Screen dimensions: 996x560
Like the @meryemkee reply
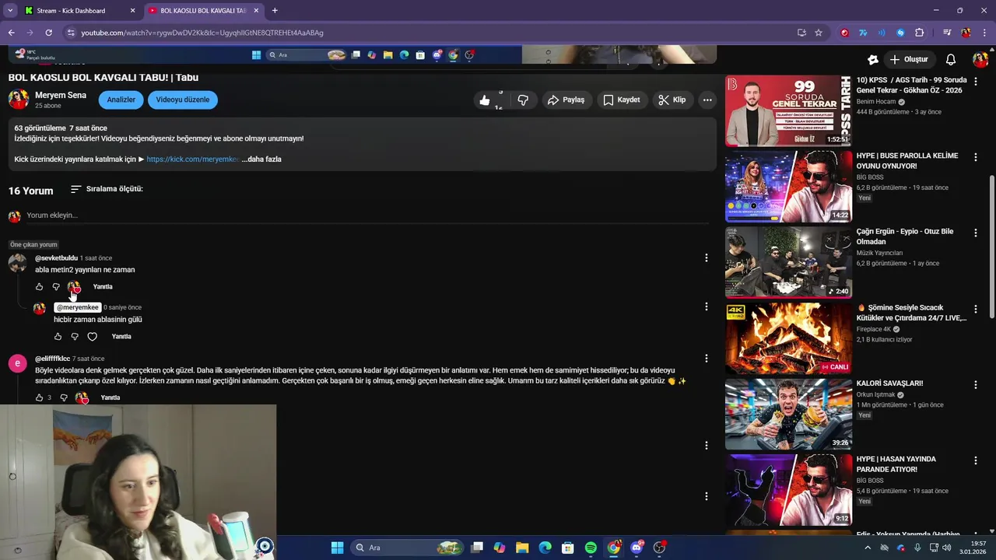58,337
